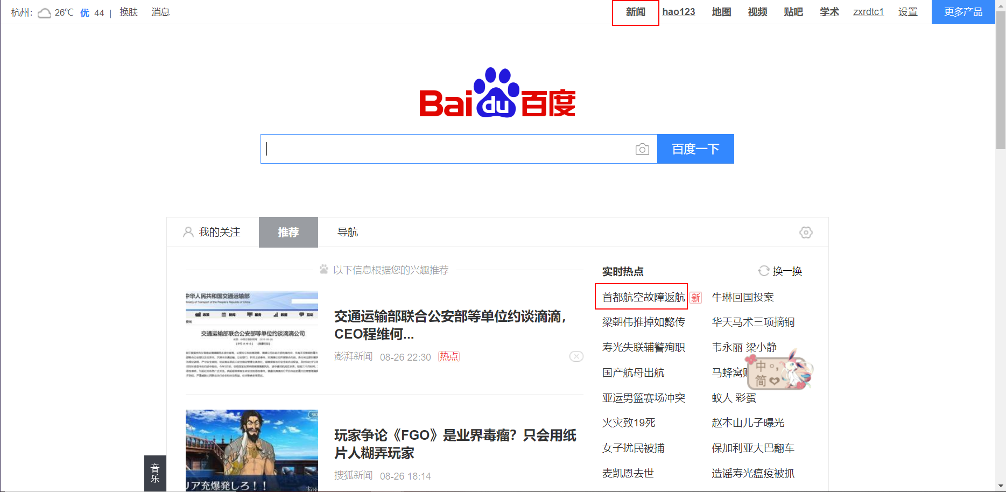Open hot topic 梁朝伟推掉如懿传
This screenshot has width=1006, height=492.
[x=643, y=322]
